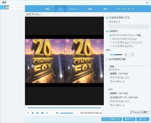The width and height of the screenshot is (151, 123).
Task: Enable 左/右映像を切替 checkbox
Action: (107, 59)
